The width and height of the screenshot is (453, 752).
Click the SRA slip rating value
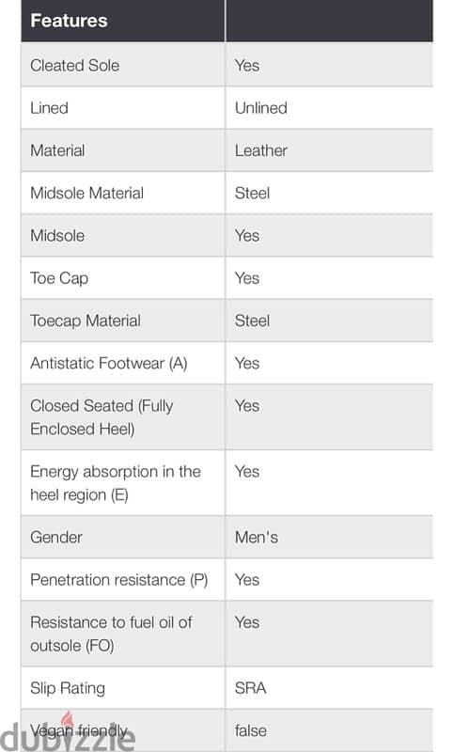click(250, 688)
